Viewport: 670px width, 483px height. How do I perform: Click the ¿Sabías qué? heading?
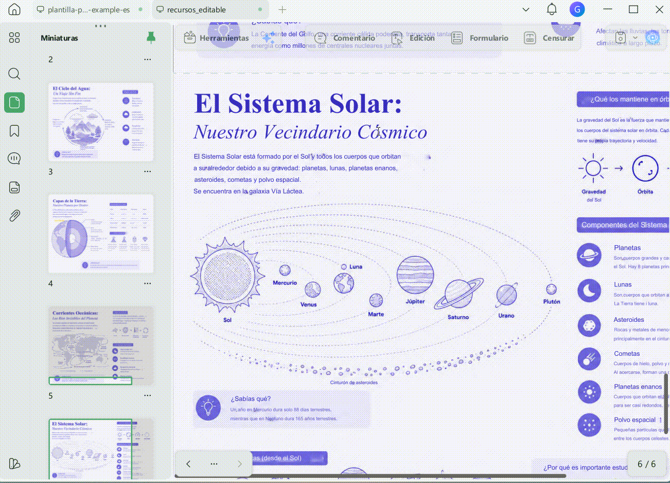[x=251, y=399]
